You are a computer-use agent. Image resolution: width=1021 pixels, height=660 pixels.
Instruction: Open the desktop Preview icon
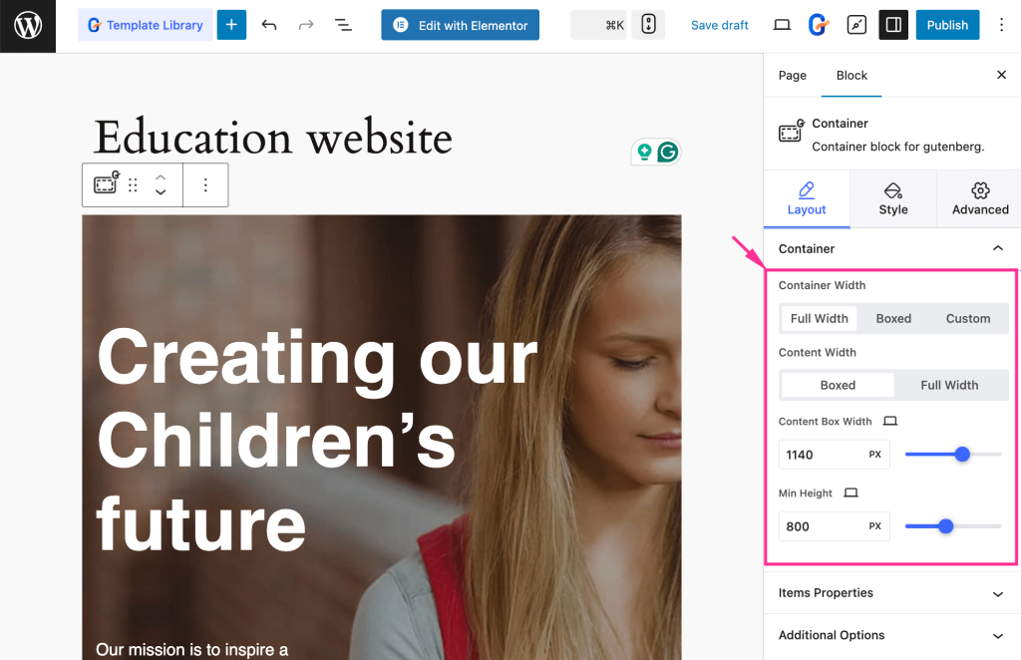[x=782, y=24]
